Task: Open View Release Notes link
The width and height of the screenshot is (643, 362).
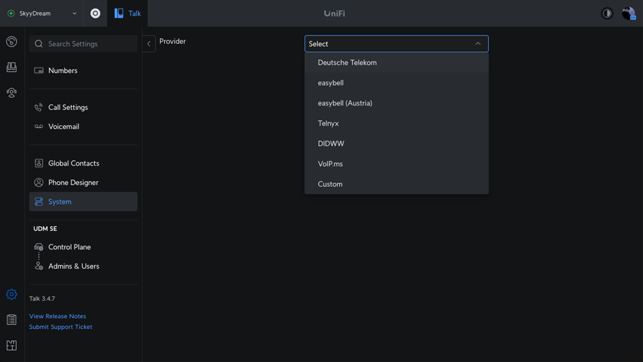Action: [57, 316]
